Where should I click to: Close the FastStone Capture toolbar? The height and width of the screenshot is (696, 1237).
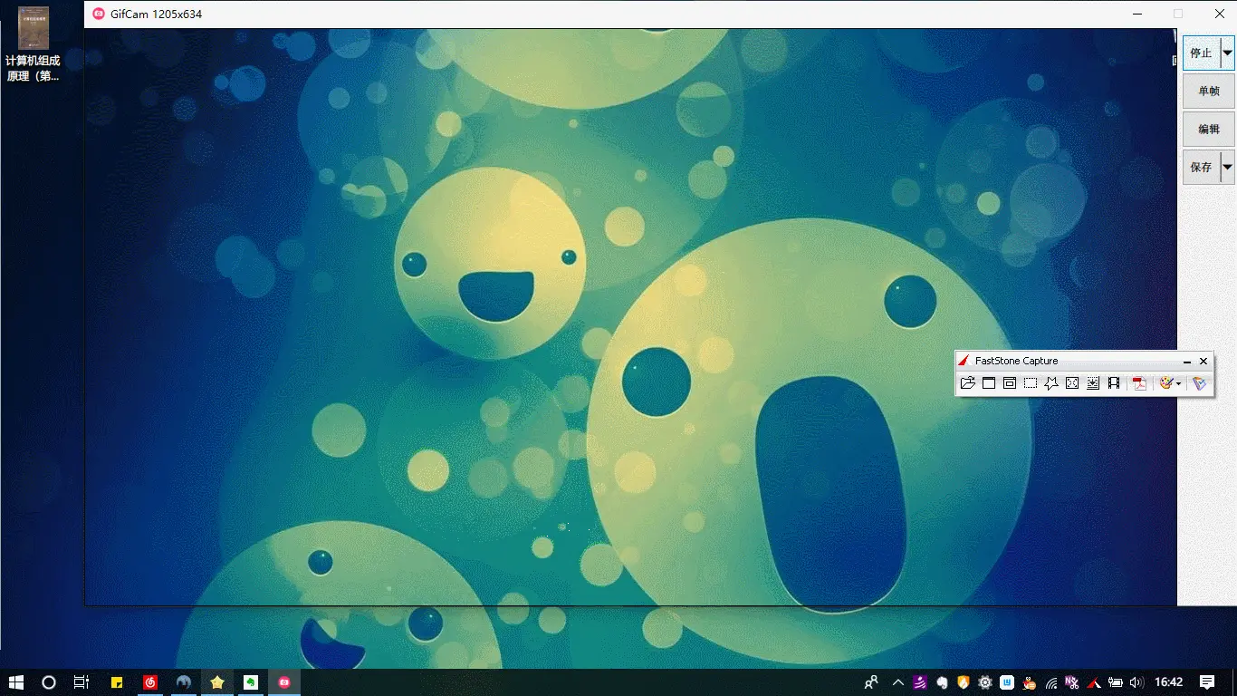coord(1203,362)
